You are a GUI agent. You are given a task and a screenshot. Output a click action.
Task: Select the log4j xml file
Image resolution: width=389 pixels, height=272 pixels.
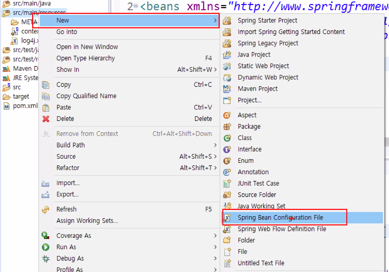click(x=30, y=40)
